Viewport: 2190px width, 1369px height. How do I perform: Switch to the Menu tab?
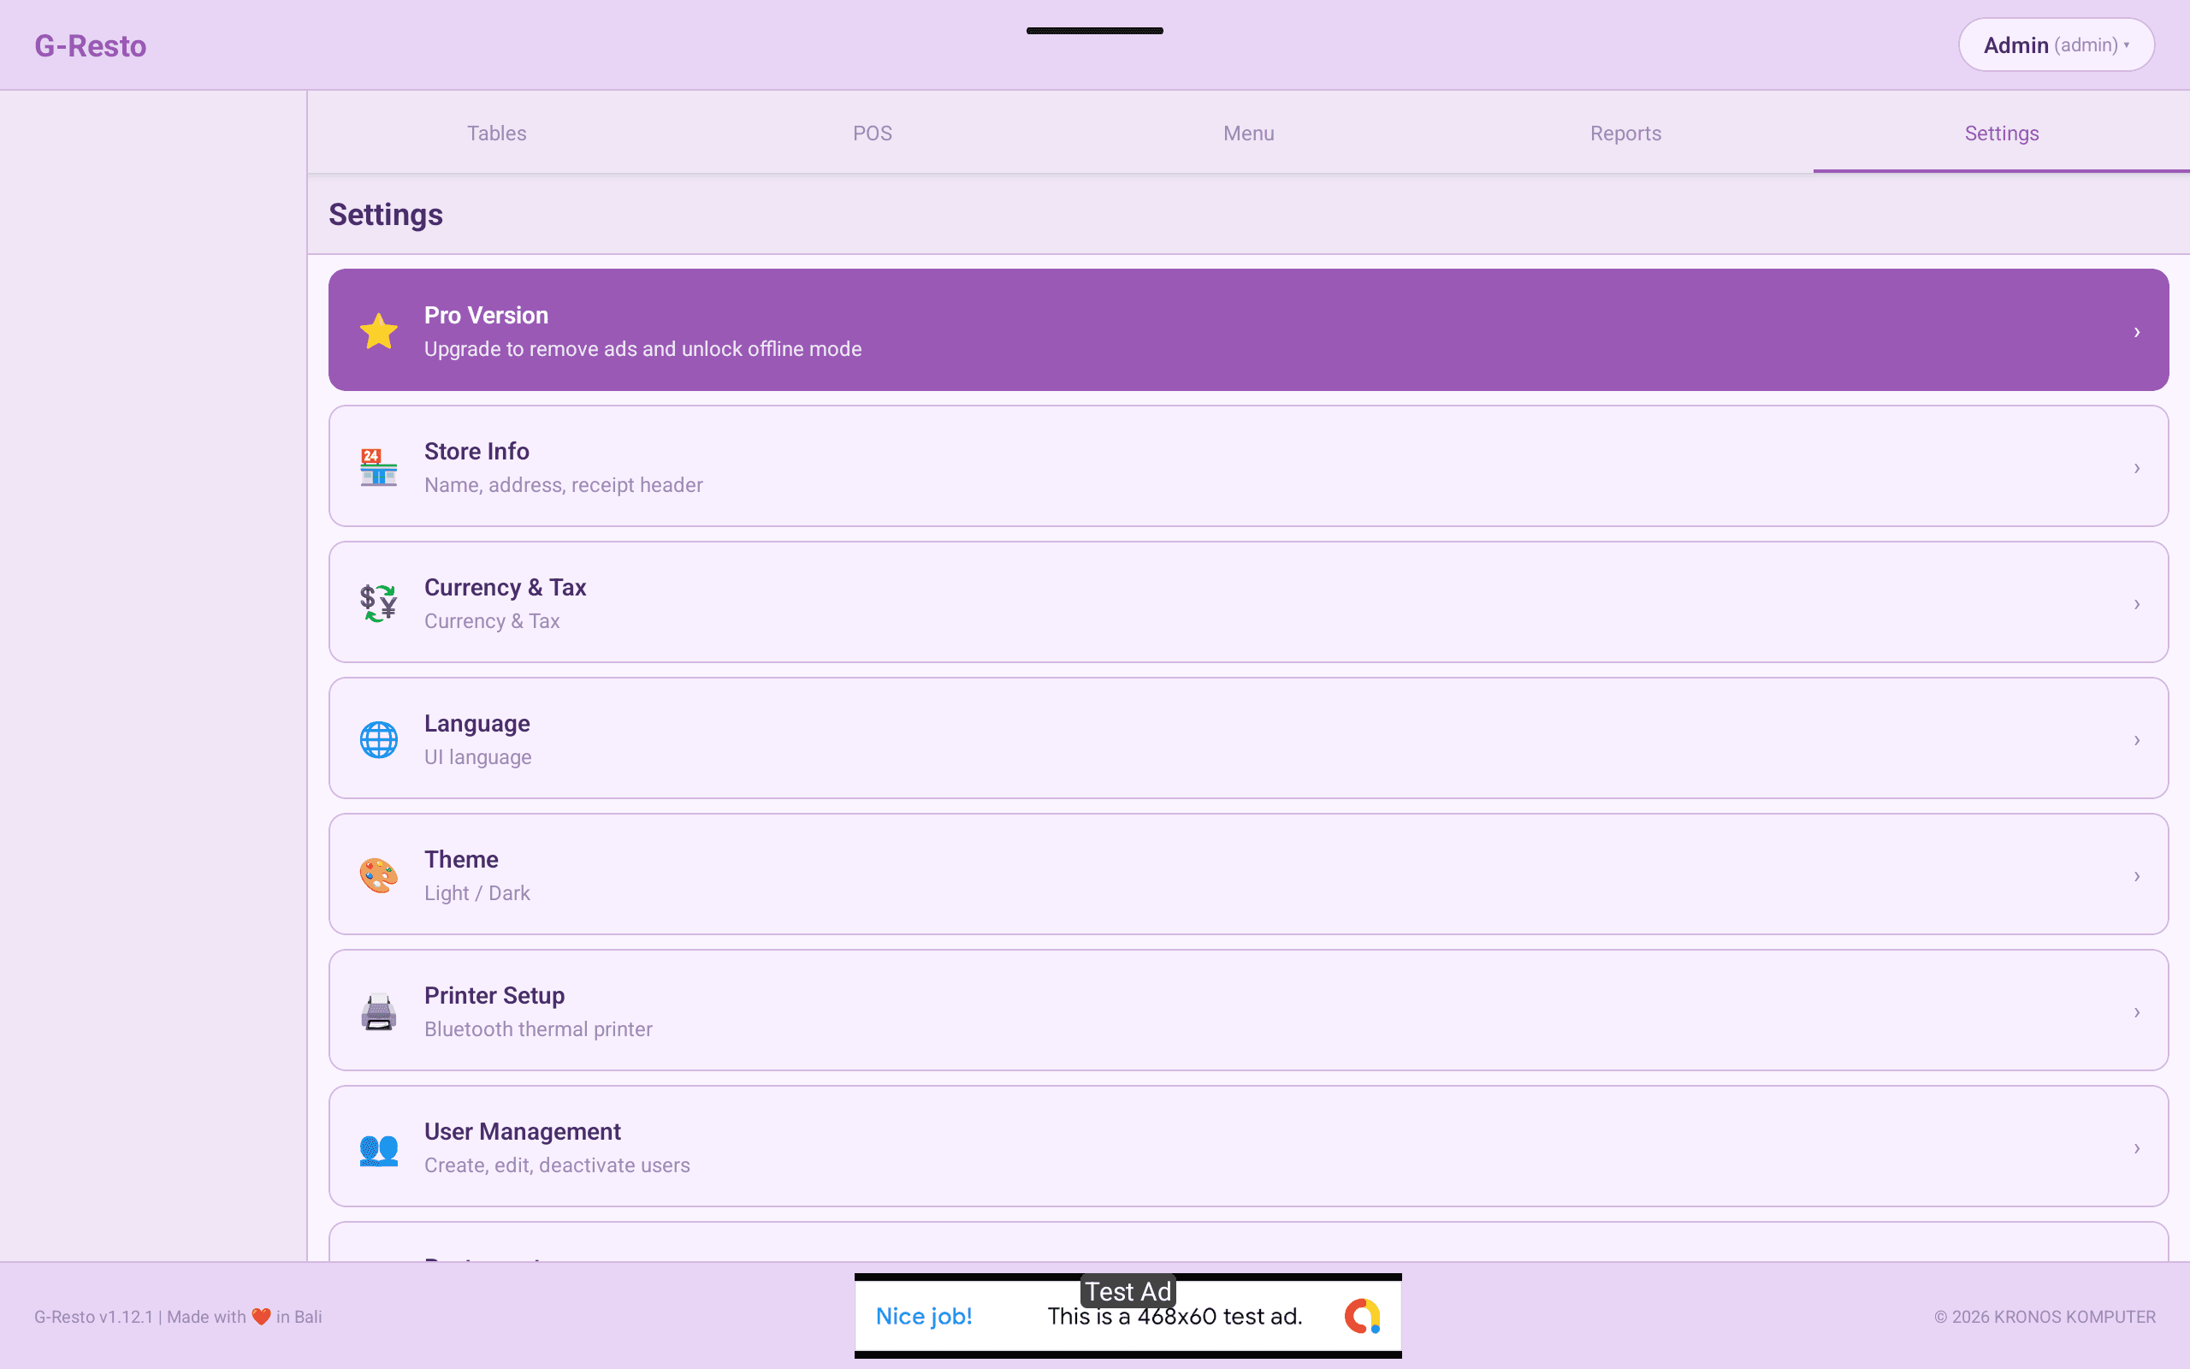point(1249,133)
